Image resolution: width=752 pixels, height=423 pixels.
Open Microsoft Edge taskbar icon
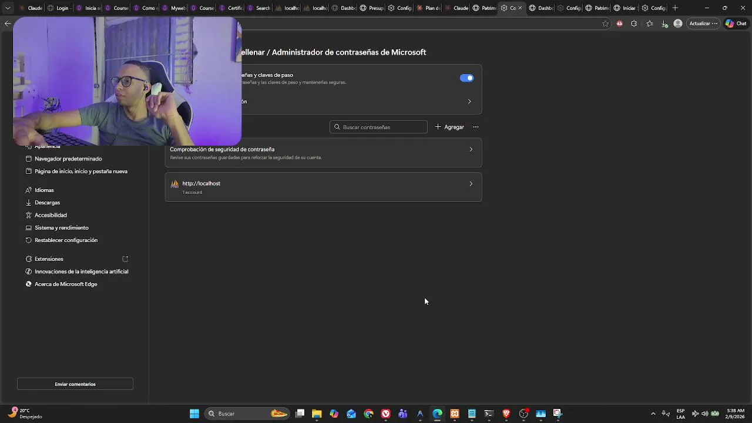pos(437,414)
